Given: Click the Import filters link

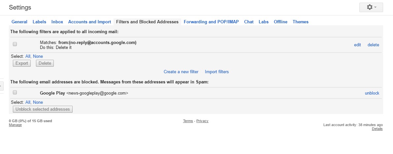Looking at the screenshot, I should pos(217,72).
